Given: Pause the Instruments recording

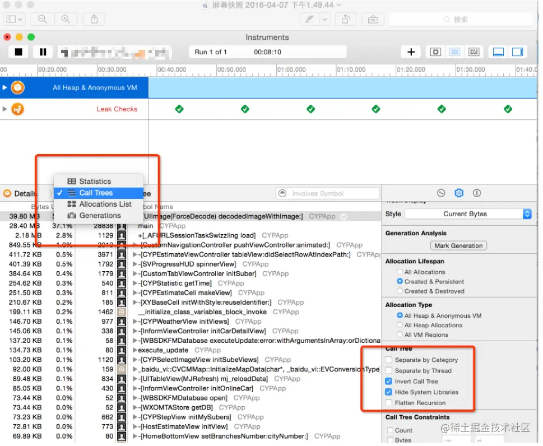Looking at the screenshot, I should pyautogui.click(x=43, y=52).
